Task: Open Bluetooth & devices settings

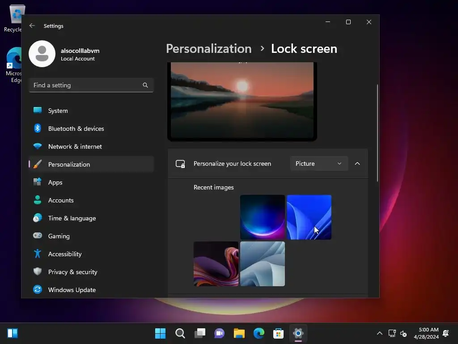Action: pos(91,129)
